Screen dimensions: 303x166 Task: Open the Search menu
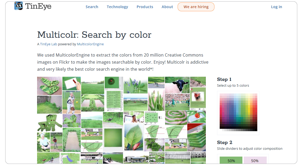click(92, 7)
